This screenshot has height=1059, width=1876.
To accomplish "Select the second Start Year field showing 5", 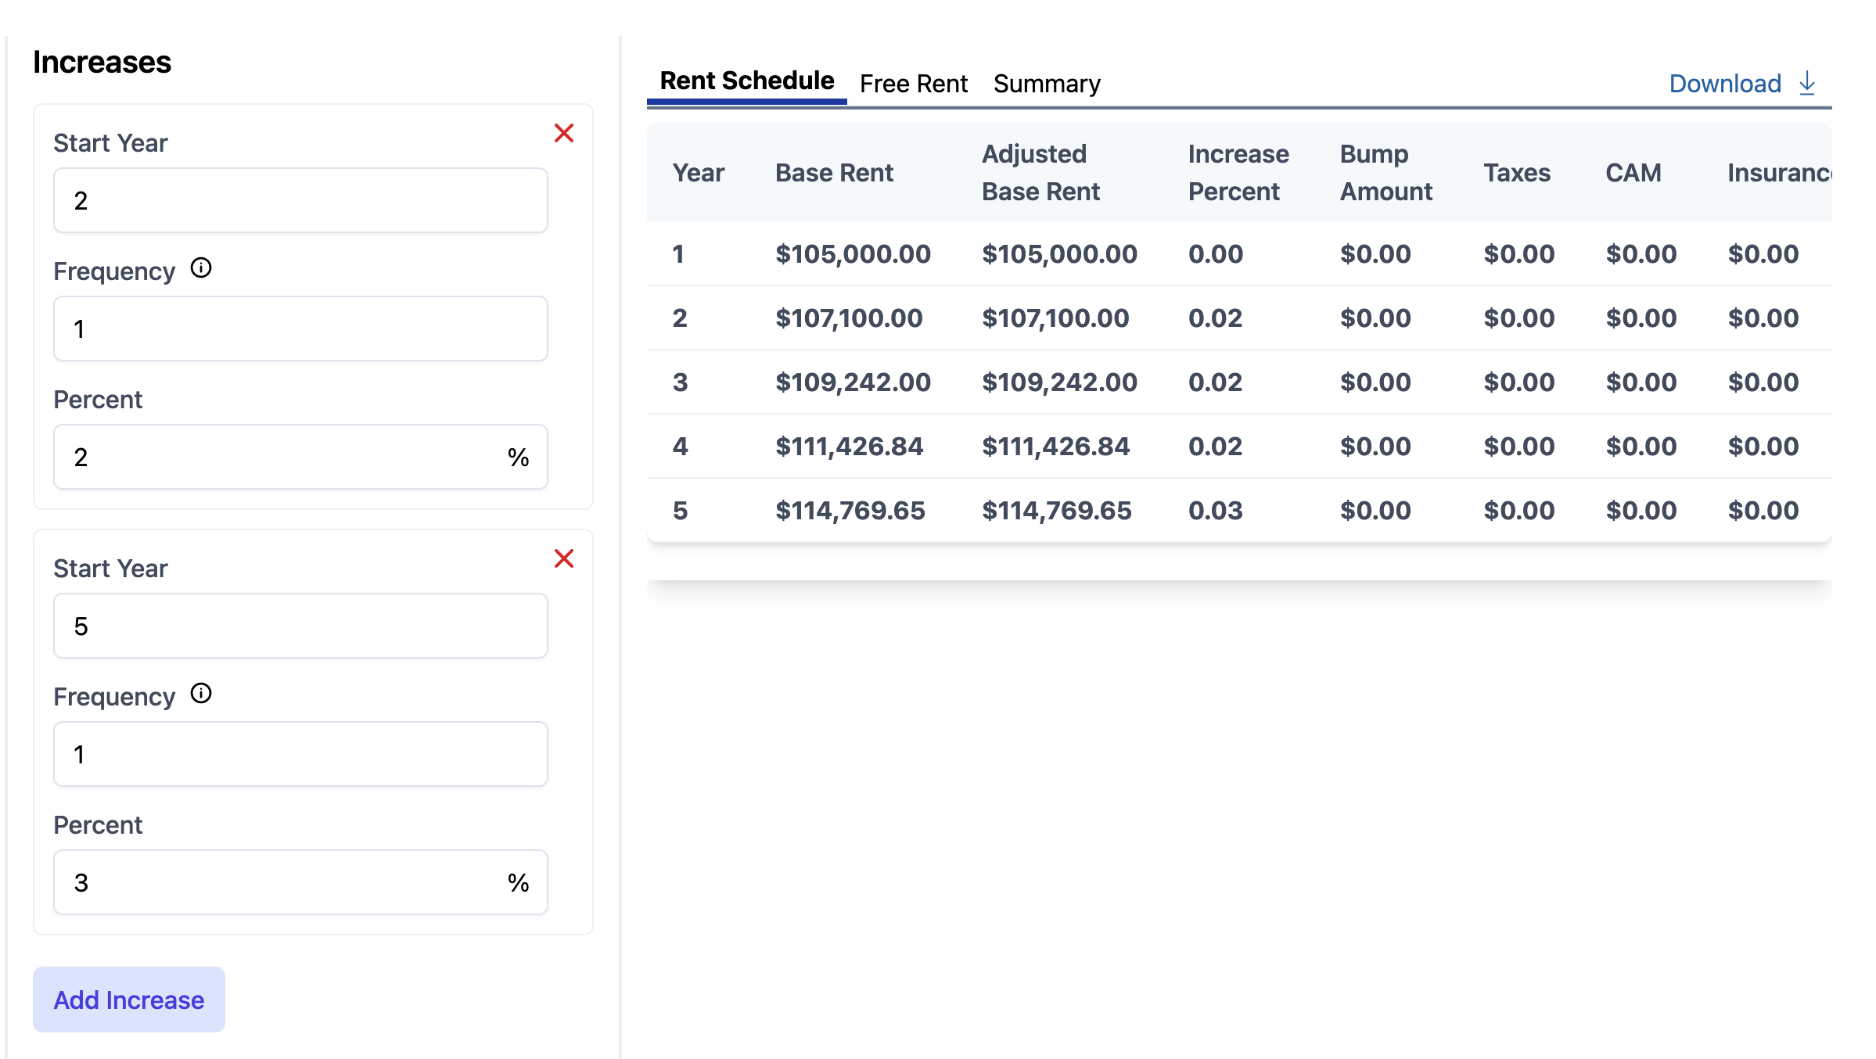I will pos(300,626).
